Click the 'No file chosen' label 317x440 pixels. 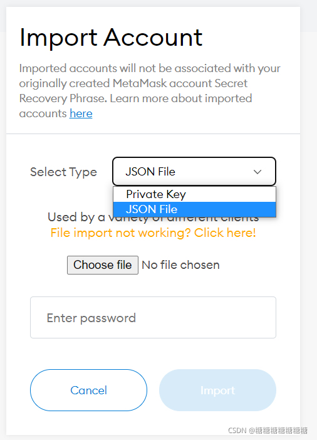pyautogui.click(x=180, y=265)
